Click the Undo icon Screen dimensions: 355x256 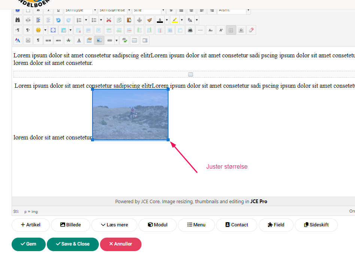(x=58, y=20)
